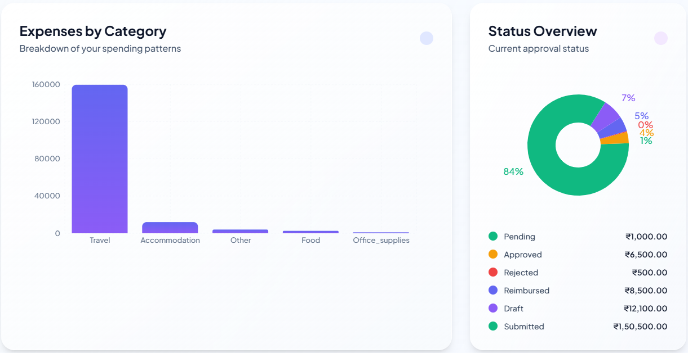Select the Pending legend green dot
Screen dimensions: 688x353
(x=493, y=237)
